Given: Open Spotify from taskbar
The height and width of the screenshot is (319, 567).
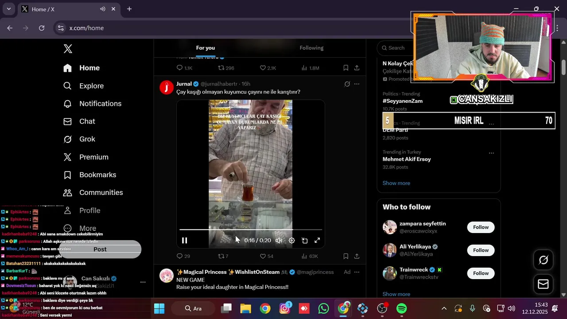Looking at the screenshot, I should 401,308.
